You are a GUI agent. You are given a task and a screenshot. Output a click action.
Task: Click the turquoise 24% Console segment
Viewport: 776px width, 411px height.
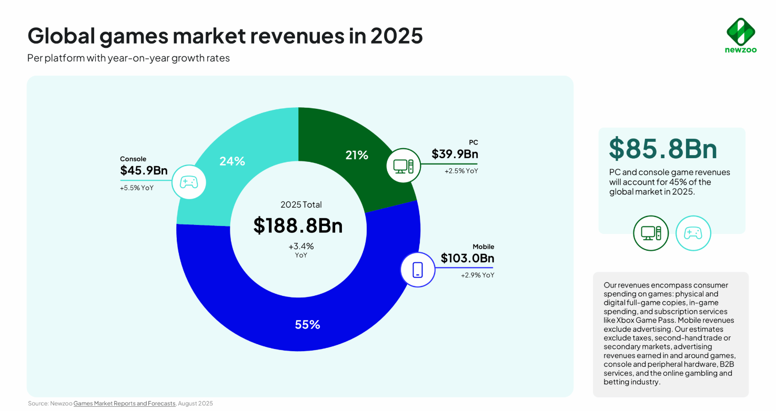pyautogui.click(x=231, y=161)
